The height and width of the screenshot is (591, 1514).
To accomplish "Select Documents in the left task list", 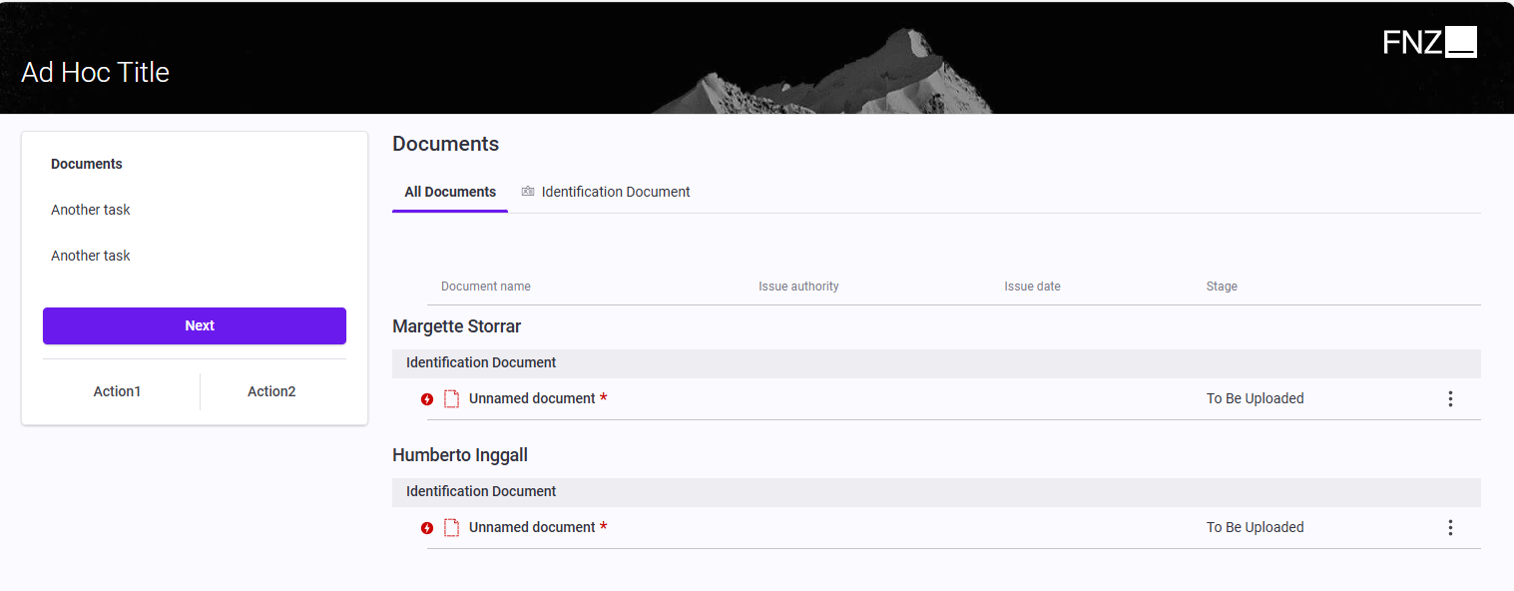I will coord(87,164).
